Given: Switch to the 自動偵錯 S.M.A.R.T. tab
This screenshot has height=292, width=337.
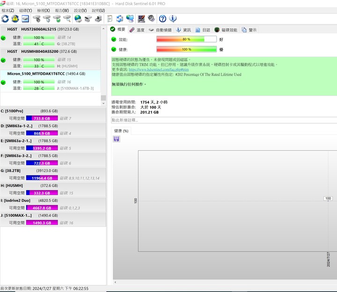Looking at the screenshot, I should pyautogui.click(x=161, y=30).
